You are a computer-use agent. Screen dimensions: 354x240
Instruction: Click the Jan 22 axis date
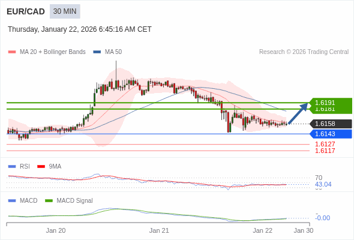point(262,230)
